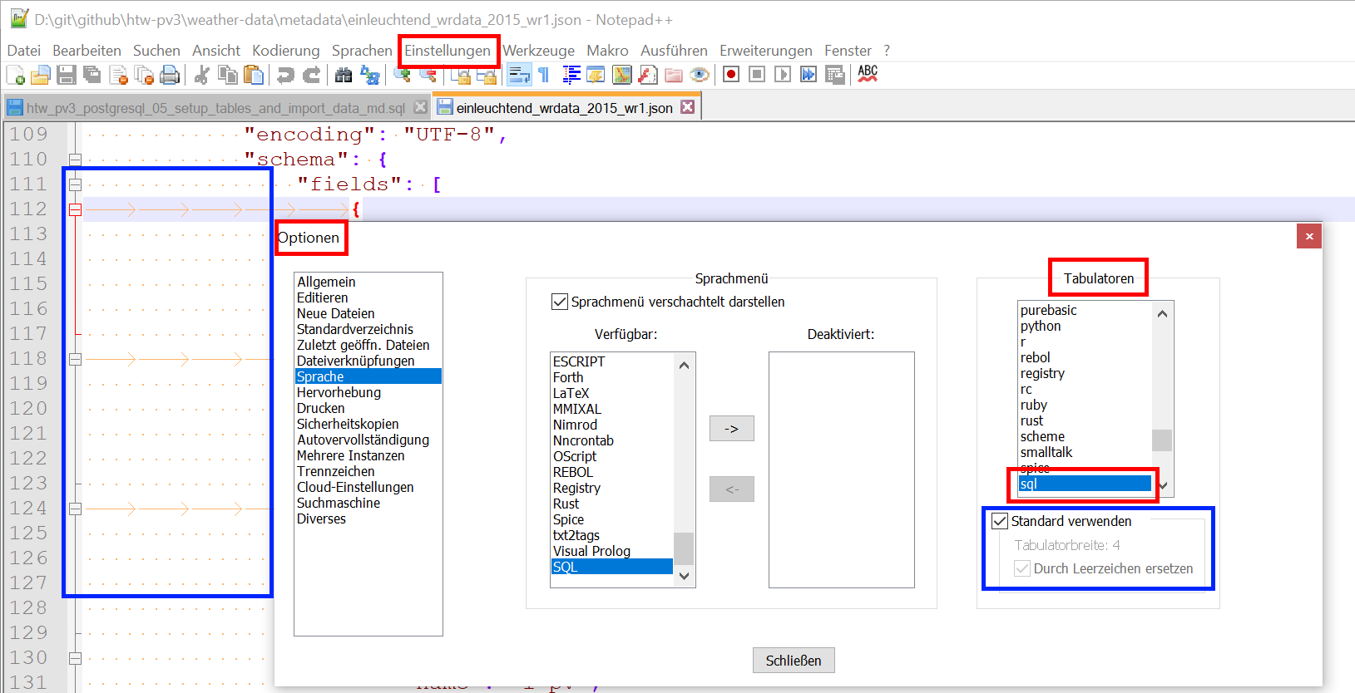Click the empty Deaktiviert list box
This screenshot has height=693, width=1355.
pyautogui.click(x=842, y=469)
